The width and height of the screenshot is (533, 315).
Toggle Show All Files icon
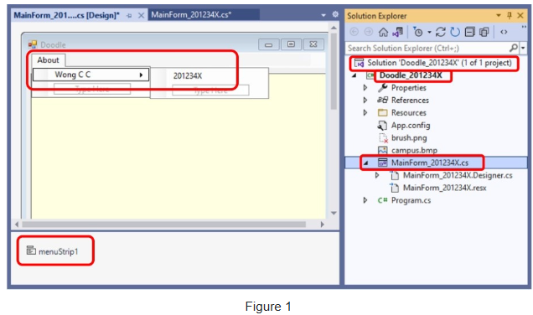click(x=484, y=32)
